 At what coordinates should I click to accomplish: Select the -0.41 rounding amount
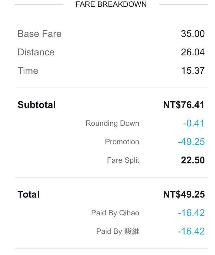coord(194,123)
